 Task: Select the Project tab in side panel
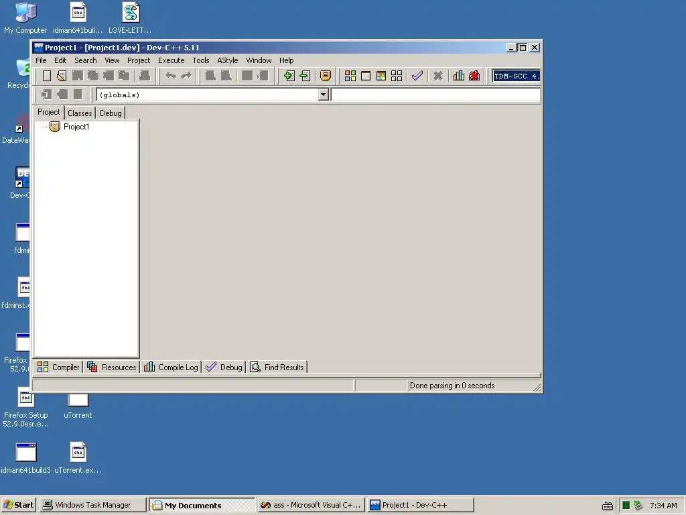[x=48, y=112]
